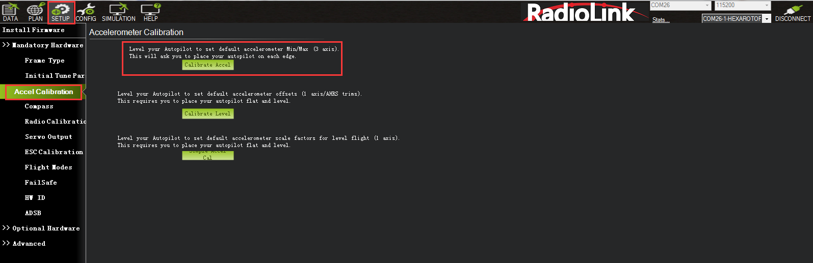Click the Stats... link

point(661,20)
